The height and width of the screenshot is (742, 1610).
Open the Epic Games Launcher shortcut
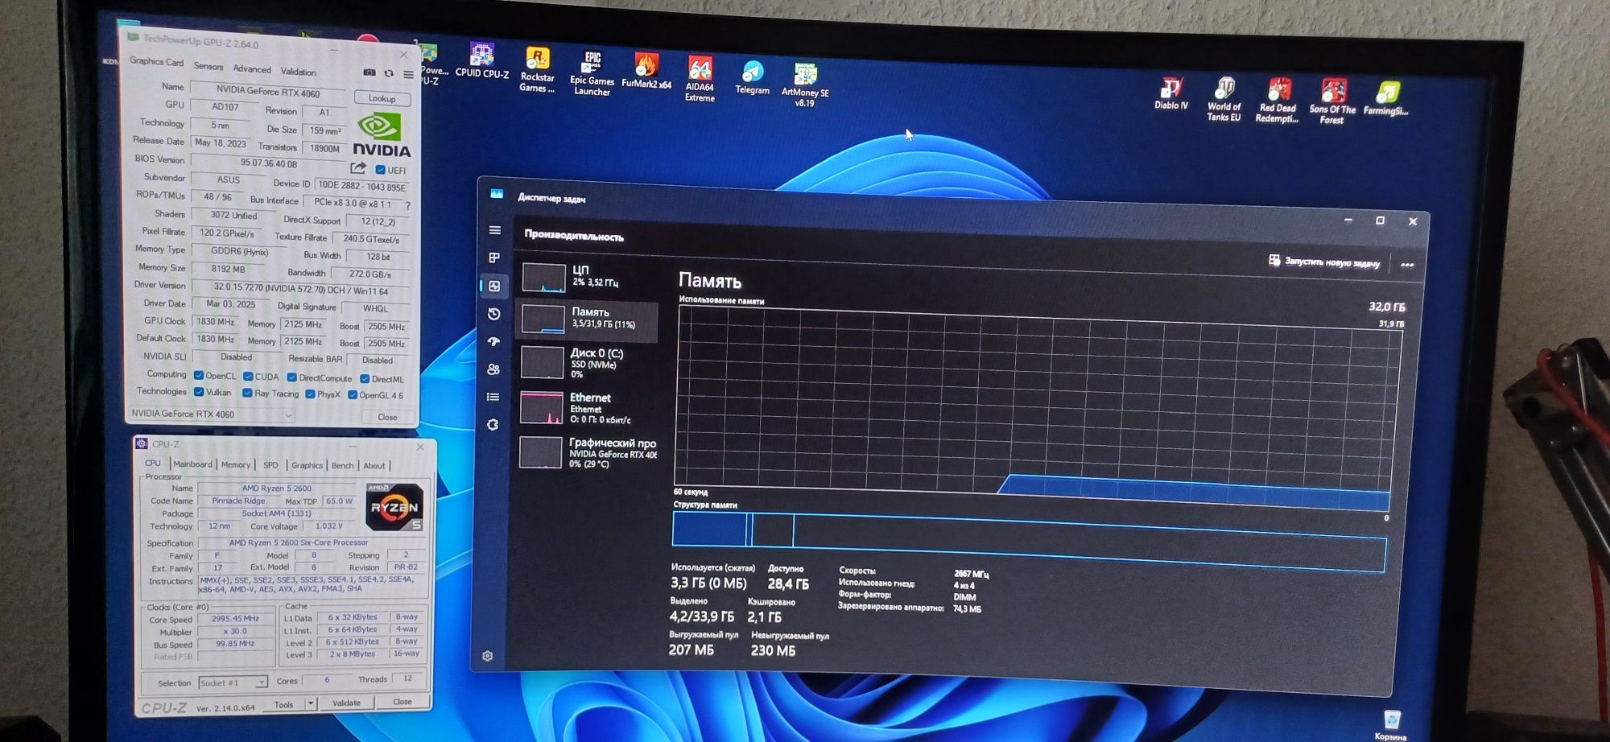pos(592,72)
